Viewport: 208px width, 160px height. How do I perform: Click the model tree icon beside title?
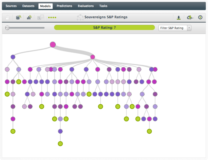click(80, 17)
